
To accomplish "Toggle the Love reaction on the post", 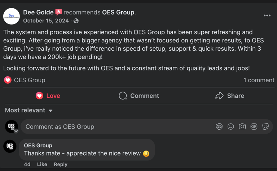I will point(48,96).
